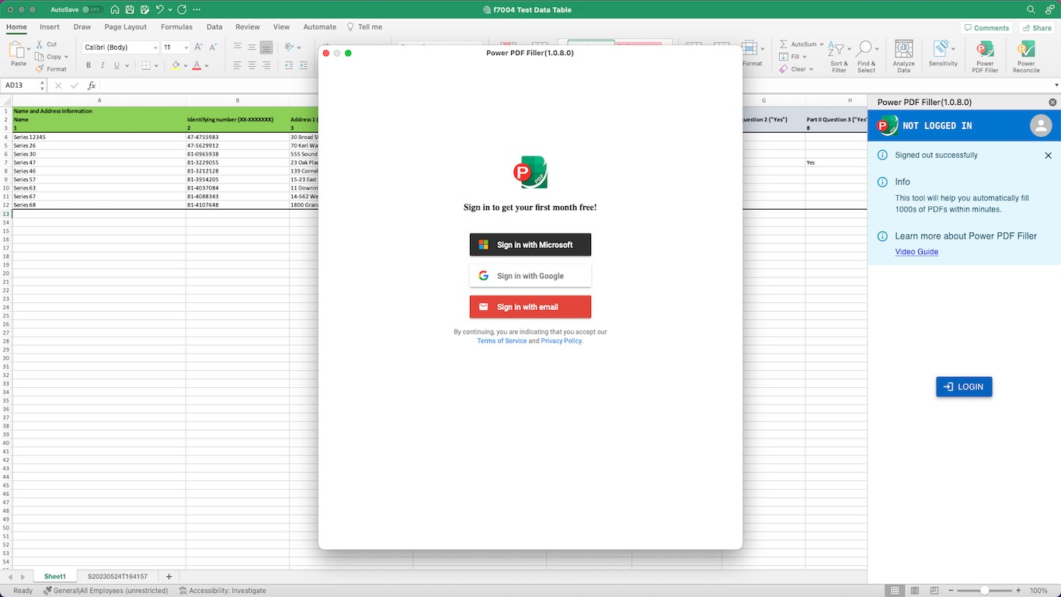Click the Format painter brush
Image resolution: width=1061 pixels, height=597 pixels.
(40, 69)
